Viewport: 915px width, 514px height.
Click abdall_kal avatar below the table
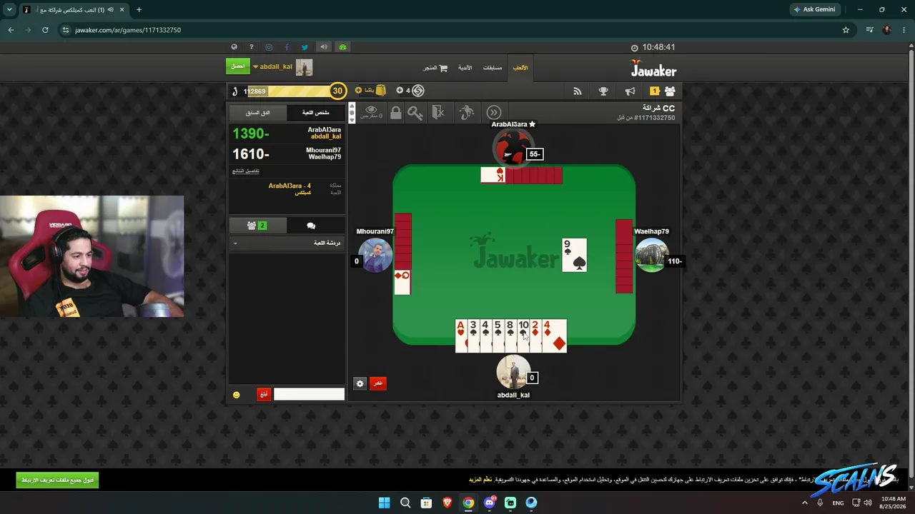pos(513,371)
